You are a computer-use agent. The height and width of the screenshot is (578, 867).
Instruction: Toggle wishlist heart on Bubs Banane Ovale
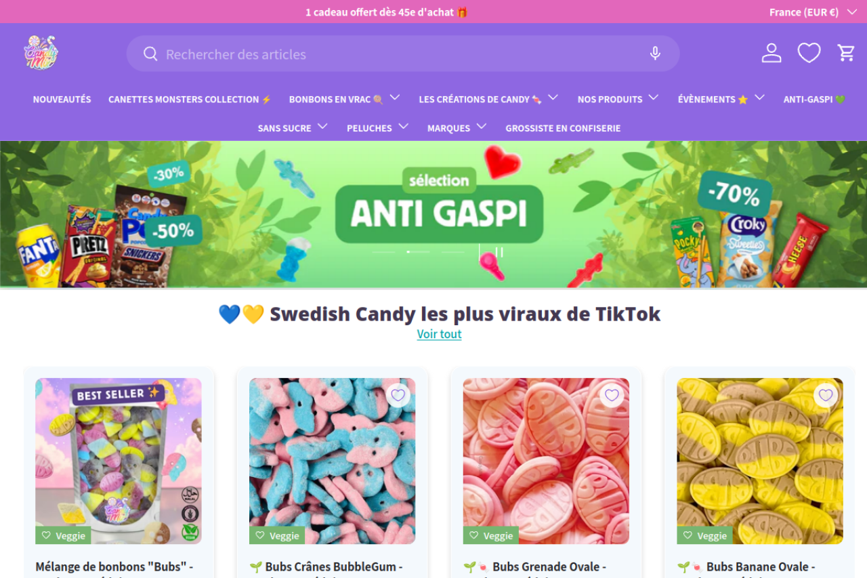point(825,395)
